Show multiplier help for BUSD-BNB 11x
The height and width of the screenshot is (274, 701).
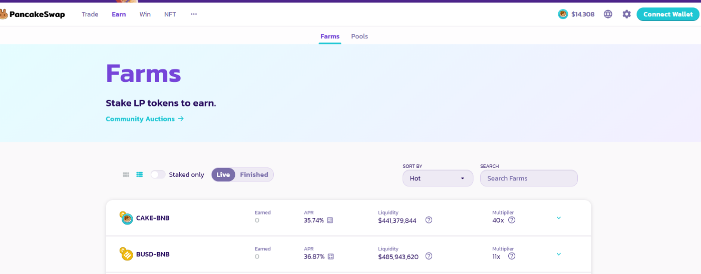point(512,256)
